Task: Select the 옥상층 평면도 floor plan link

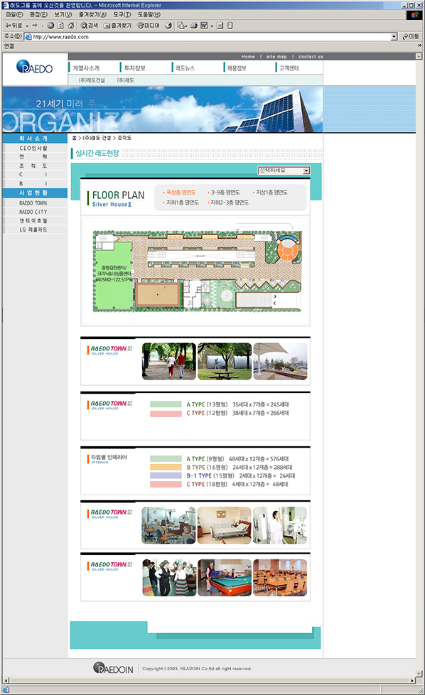Action: pos(181,193)
